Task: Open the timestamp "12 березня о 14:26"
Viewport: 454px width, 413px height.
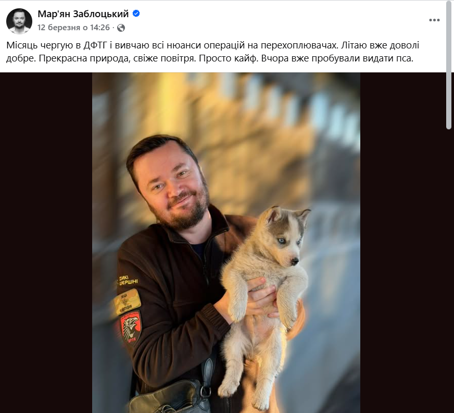Action: pos(73,28)
